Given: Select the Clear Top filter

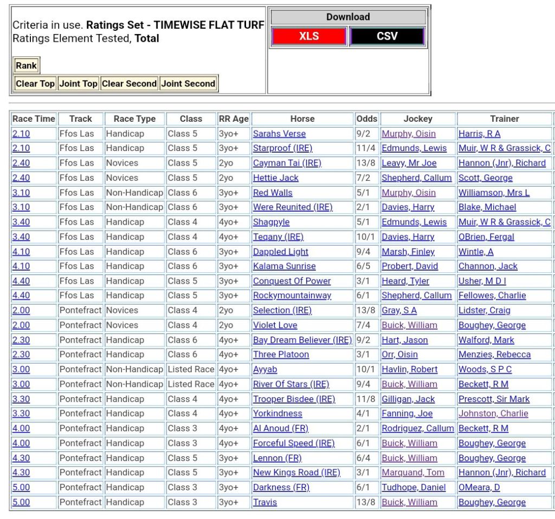Looking at the screenshot, I should click(x=35, y=84).
